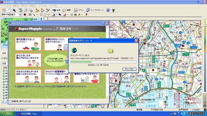Close the download dialog with its X button

pos(136,41)
